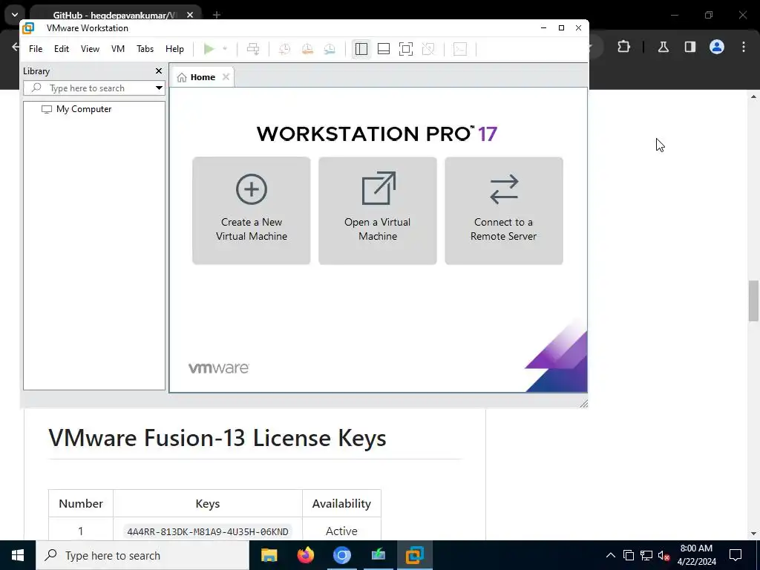Click the taskbar search box
Image resolution: width=760 pixels, height=570 pixels.
click(x=142, y=555)
